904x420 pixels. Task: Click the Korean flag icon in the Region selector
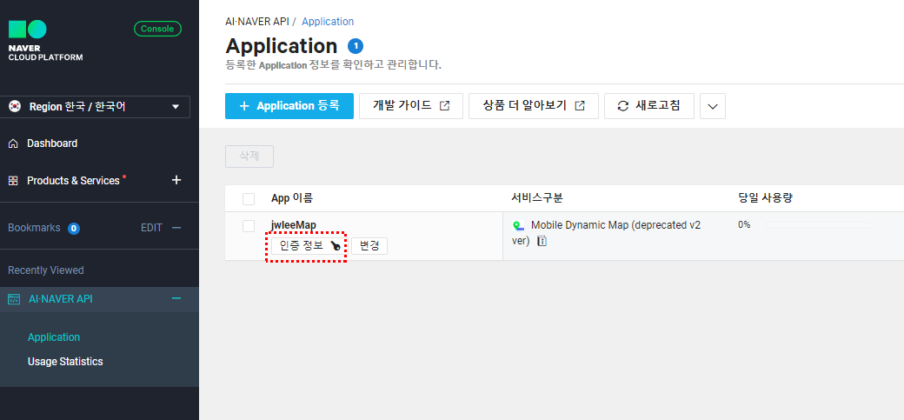(15, 107)
